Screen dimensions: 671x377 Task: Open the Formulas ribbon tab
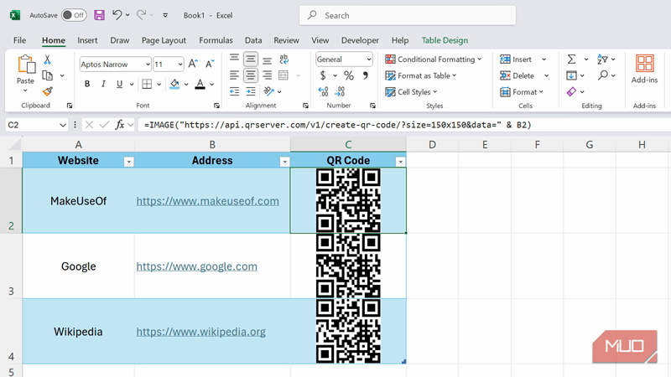(216, 40)
